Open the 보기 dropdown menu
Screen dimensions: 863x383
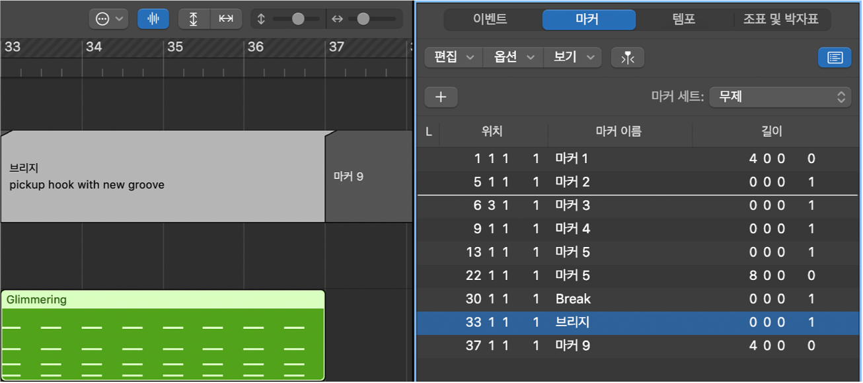[572, 57]
